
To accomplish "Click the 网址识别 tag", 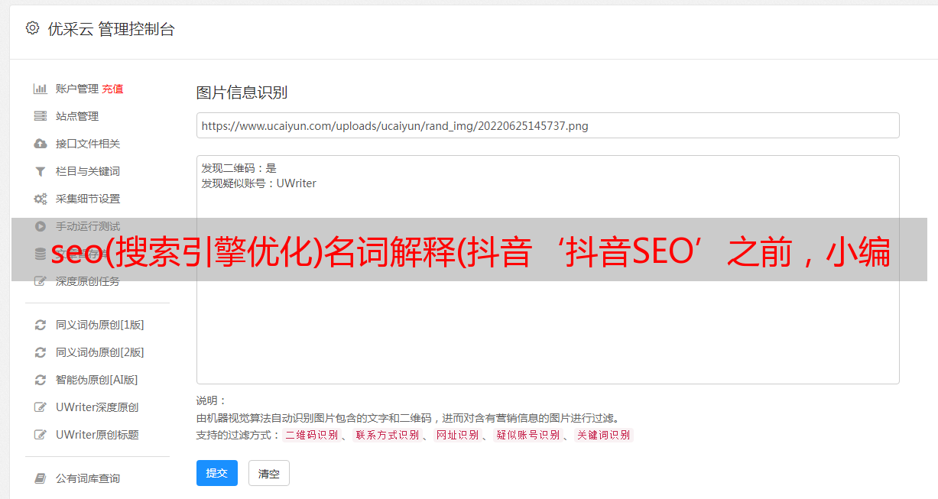I will (x=458, y=435).
